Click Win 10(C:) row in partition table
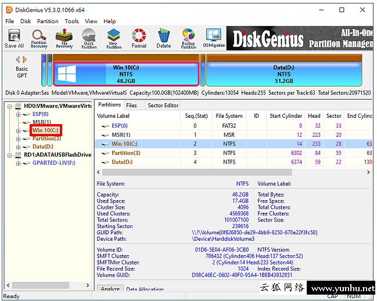The width and height of the screenshot is (377, 301). (x=234, y=144)
